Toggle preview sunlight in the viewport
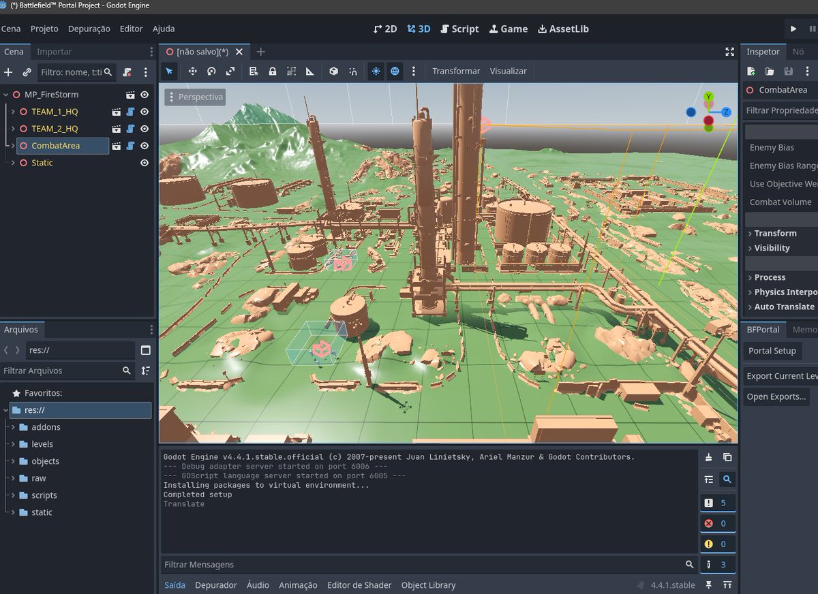Viewport: 818px width, 594px height. pyautogui.click(x=376, y=71)
